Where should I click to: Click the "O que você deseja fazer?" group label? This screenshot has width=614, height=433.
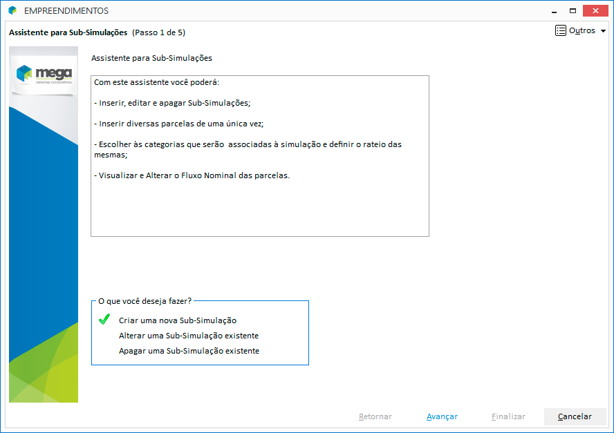[x=145, y=301]
